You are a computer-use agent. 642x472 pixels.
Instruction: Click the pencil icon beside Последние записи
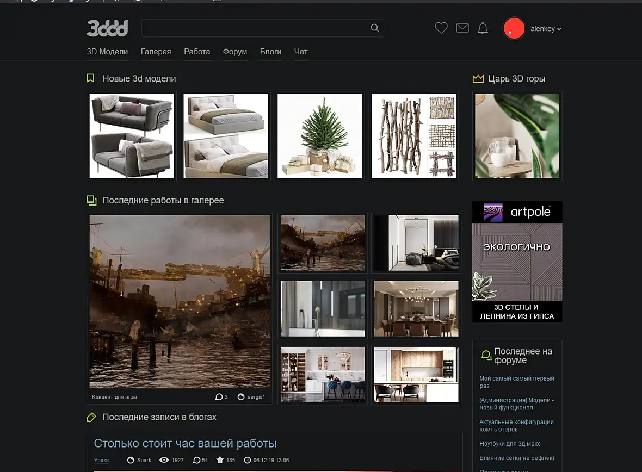click(x=91, y=417)
